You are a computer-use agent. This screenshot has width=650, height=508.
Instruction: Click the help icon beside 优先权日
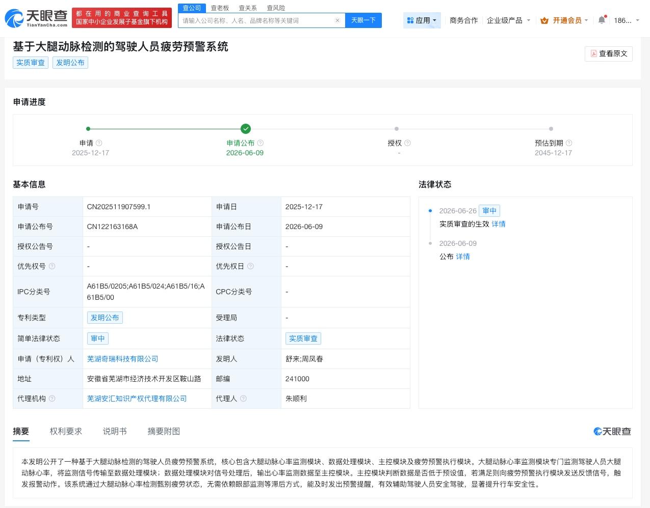(x=250, y=266)
